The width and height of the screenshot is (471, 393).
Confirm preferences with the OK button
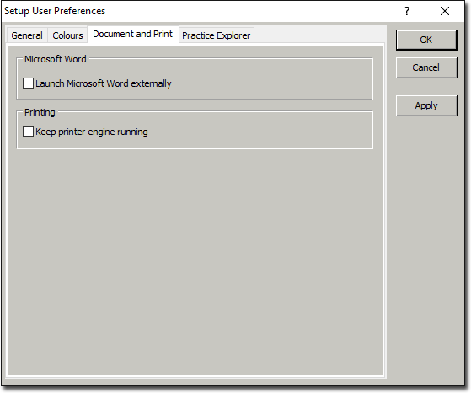[426, 40]
